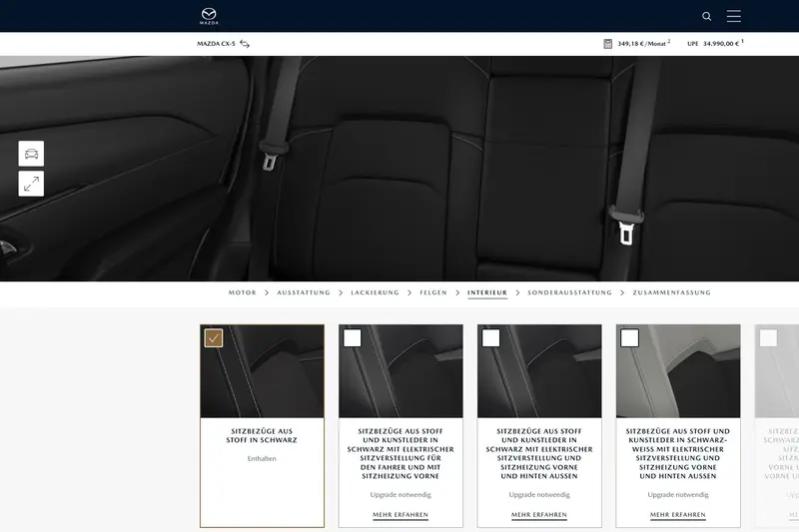This screenshot has height=532, width=799.
Task: Click Mehr Erfahren under Schwarz-Weiss seats
Action: 677,515
